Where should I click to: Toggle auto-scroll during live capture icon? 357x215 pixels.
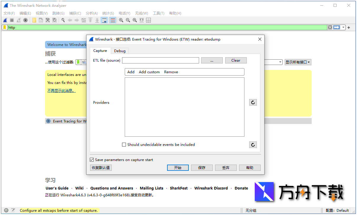[x=104, y=20]
